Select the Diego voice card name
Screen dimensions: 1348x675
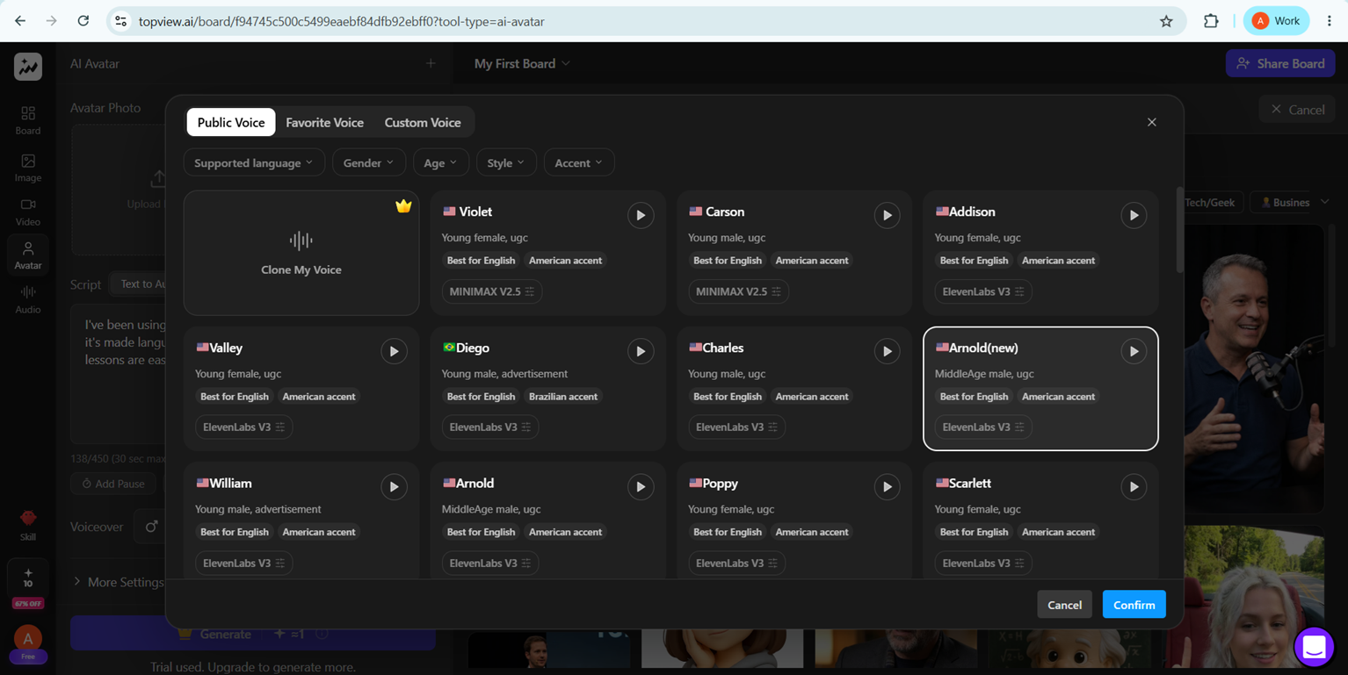(473, 348)
